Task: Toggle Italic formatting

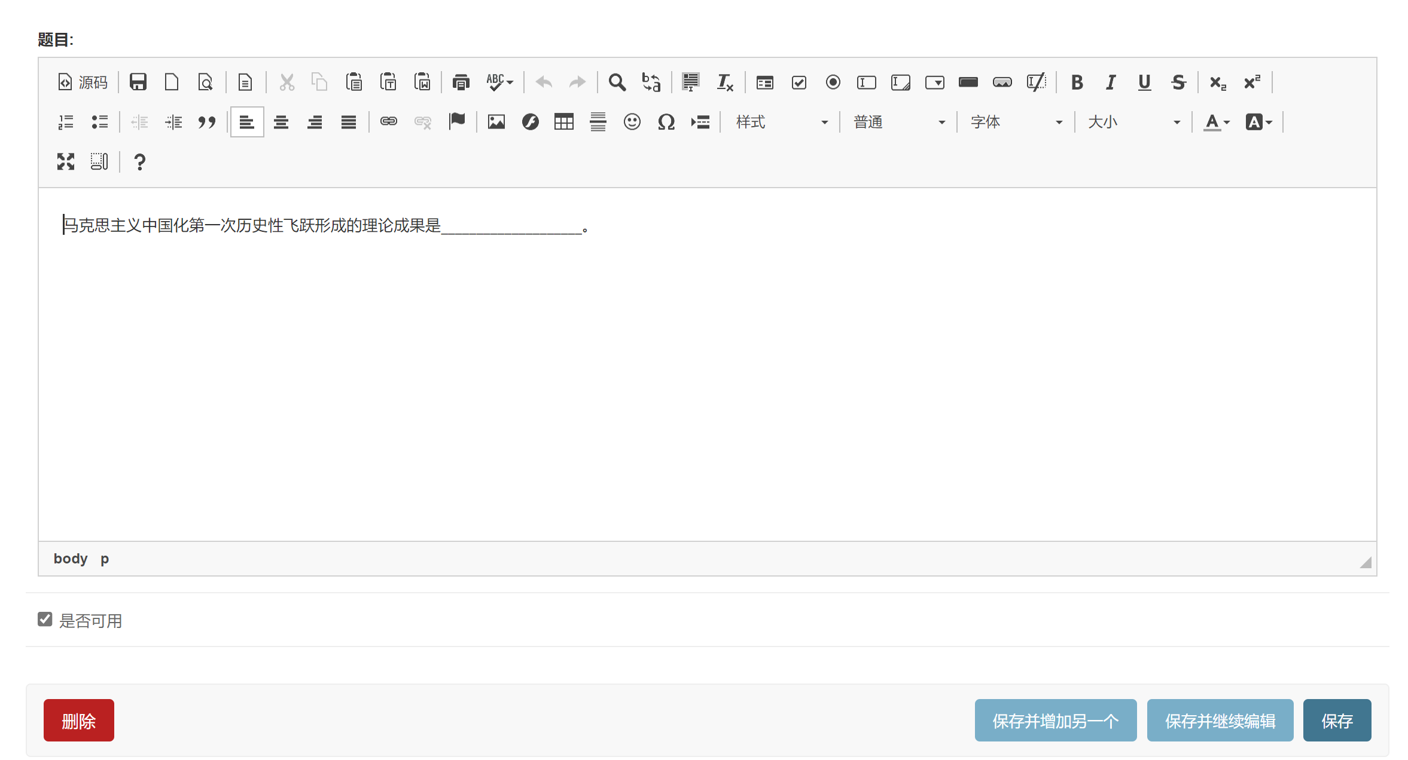Action: click(x=1111, y=82)
